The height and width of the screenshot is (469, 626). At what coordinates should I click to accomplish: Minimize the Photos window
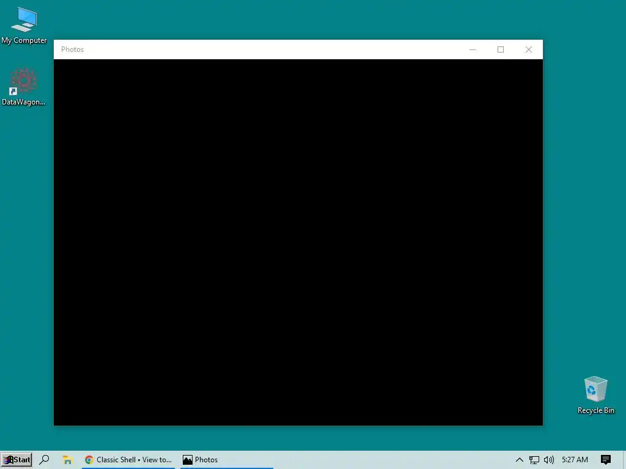tap(473, 49)
